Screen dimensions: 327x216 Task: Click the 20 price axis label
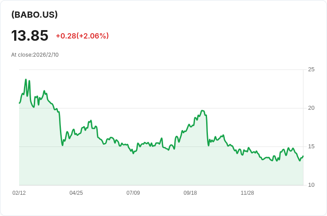click(311, 108)
